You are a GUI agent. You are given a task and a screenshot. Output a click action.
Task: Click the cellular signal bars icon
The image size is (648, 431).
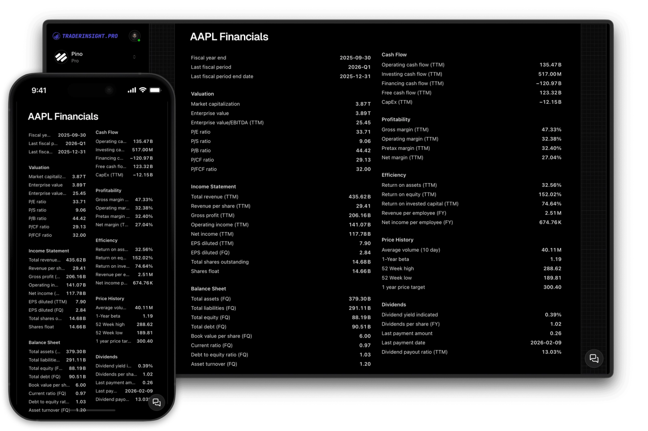[131, 90]
